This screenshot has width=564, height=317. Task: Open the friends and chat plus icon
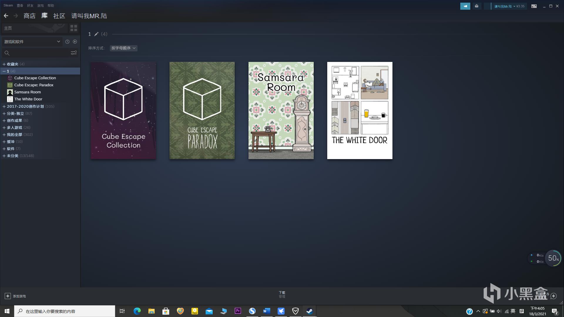pos(553,296)
